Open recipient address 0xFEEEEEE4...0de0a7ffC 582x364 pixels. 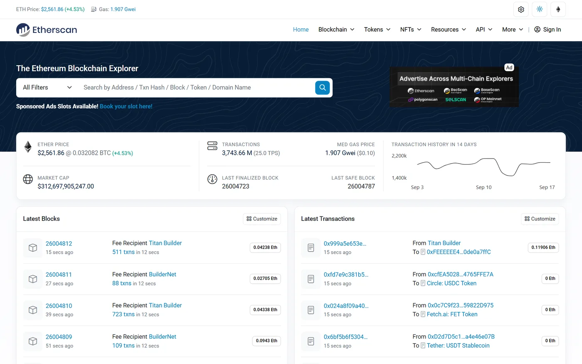tap(459, 252)
